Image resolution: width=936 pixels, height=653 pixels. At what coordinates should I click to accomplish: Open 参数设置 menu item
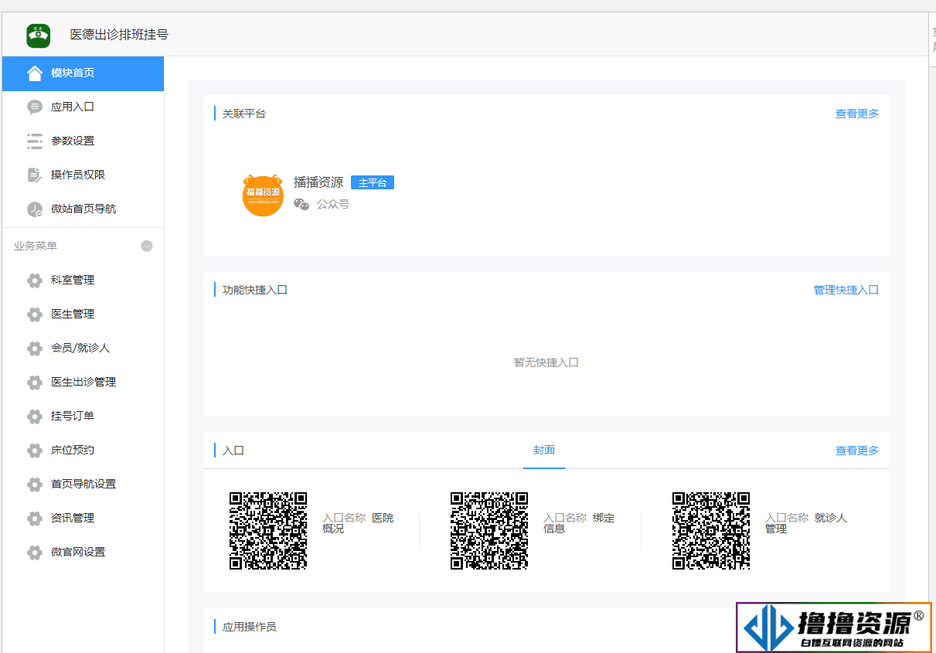click(83, 141)
